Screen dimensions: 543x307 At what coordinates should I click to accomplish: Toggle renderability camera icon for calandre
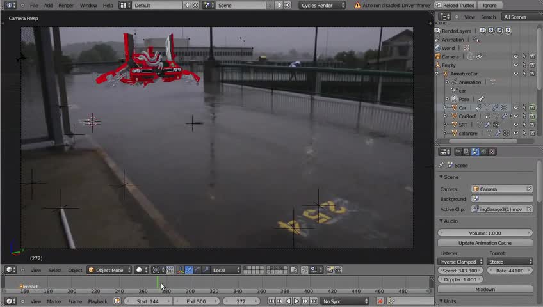point(533,133)
